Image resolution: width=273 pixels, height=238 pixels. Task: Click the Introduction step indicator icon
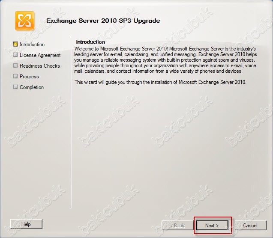pos(15,44)
